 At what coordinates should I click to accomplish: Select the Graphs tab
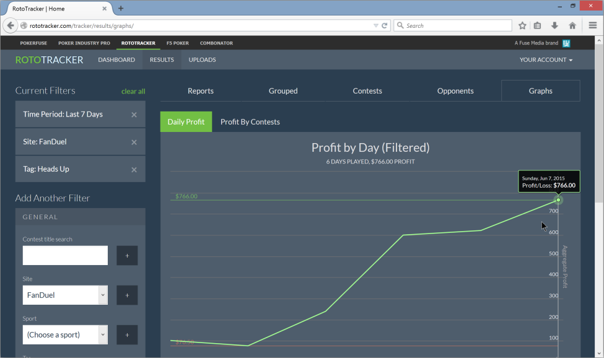(x=540, y=91)
